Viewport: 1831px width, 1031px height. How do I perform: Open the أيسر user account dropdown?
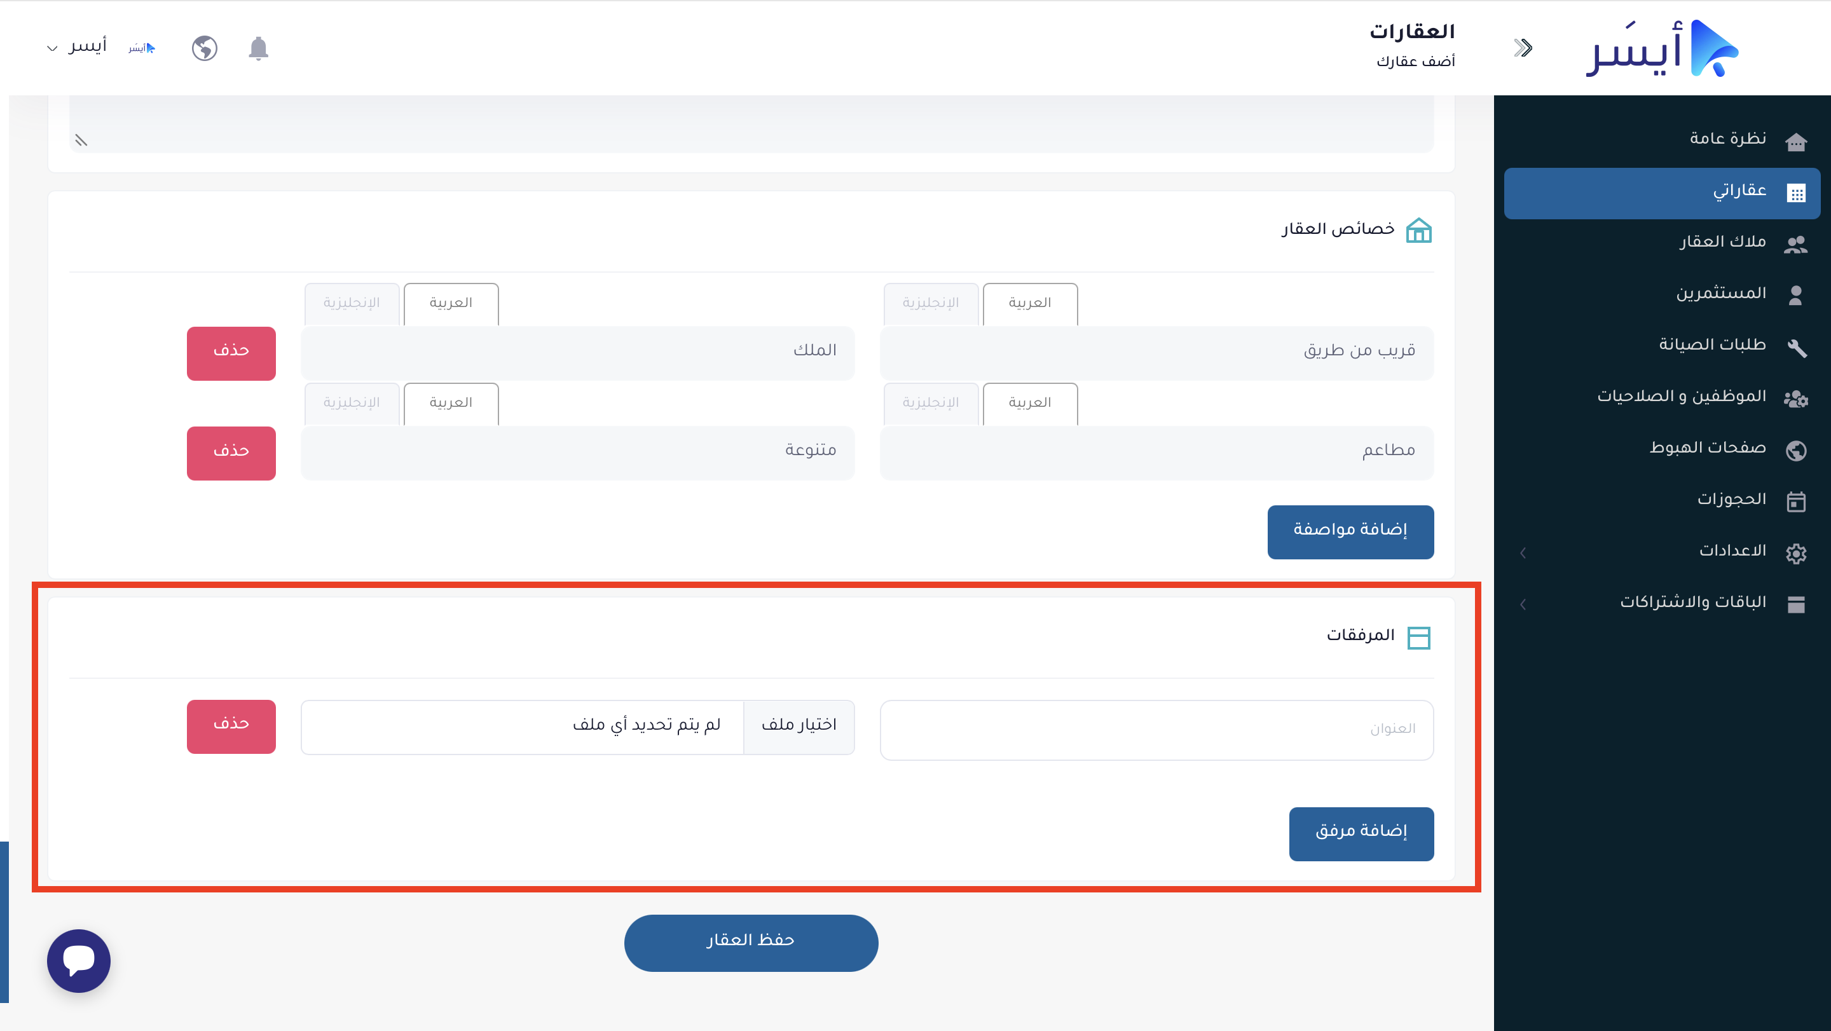point(78,47)
